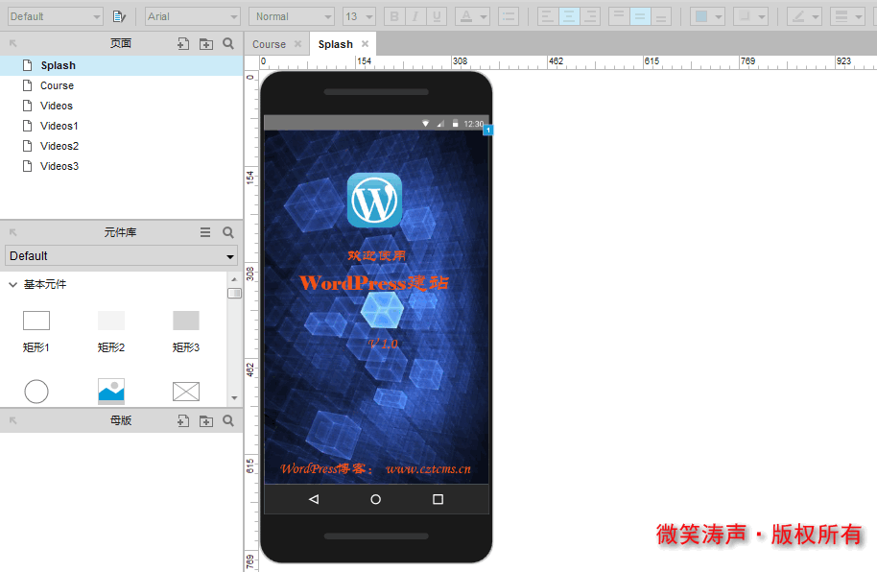Image resolution: width=877 pixels, height=572 pixels.
Task: Select the 欢迎使用 text on canvas
Action: [376, 256]
